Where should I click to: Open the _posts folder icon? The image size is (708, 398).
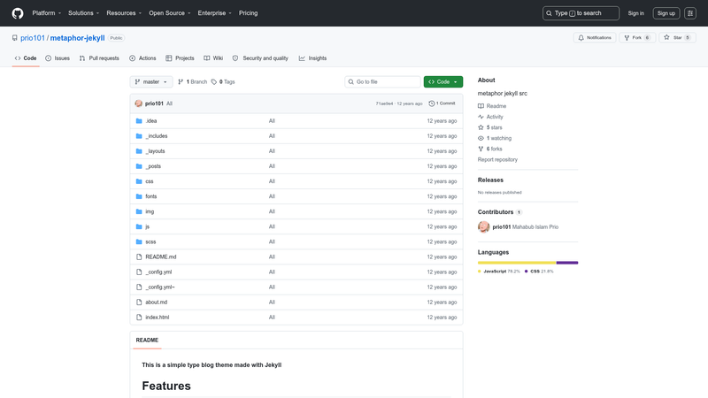tap(139, 166)
